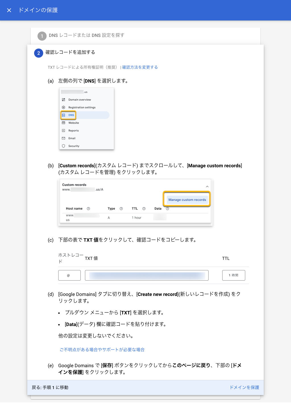Click the Domain overview icon
Image resolution: width=291 pixels, height=403 pixels.
[x=64, y=100]
